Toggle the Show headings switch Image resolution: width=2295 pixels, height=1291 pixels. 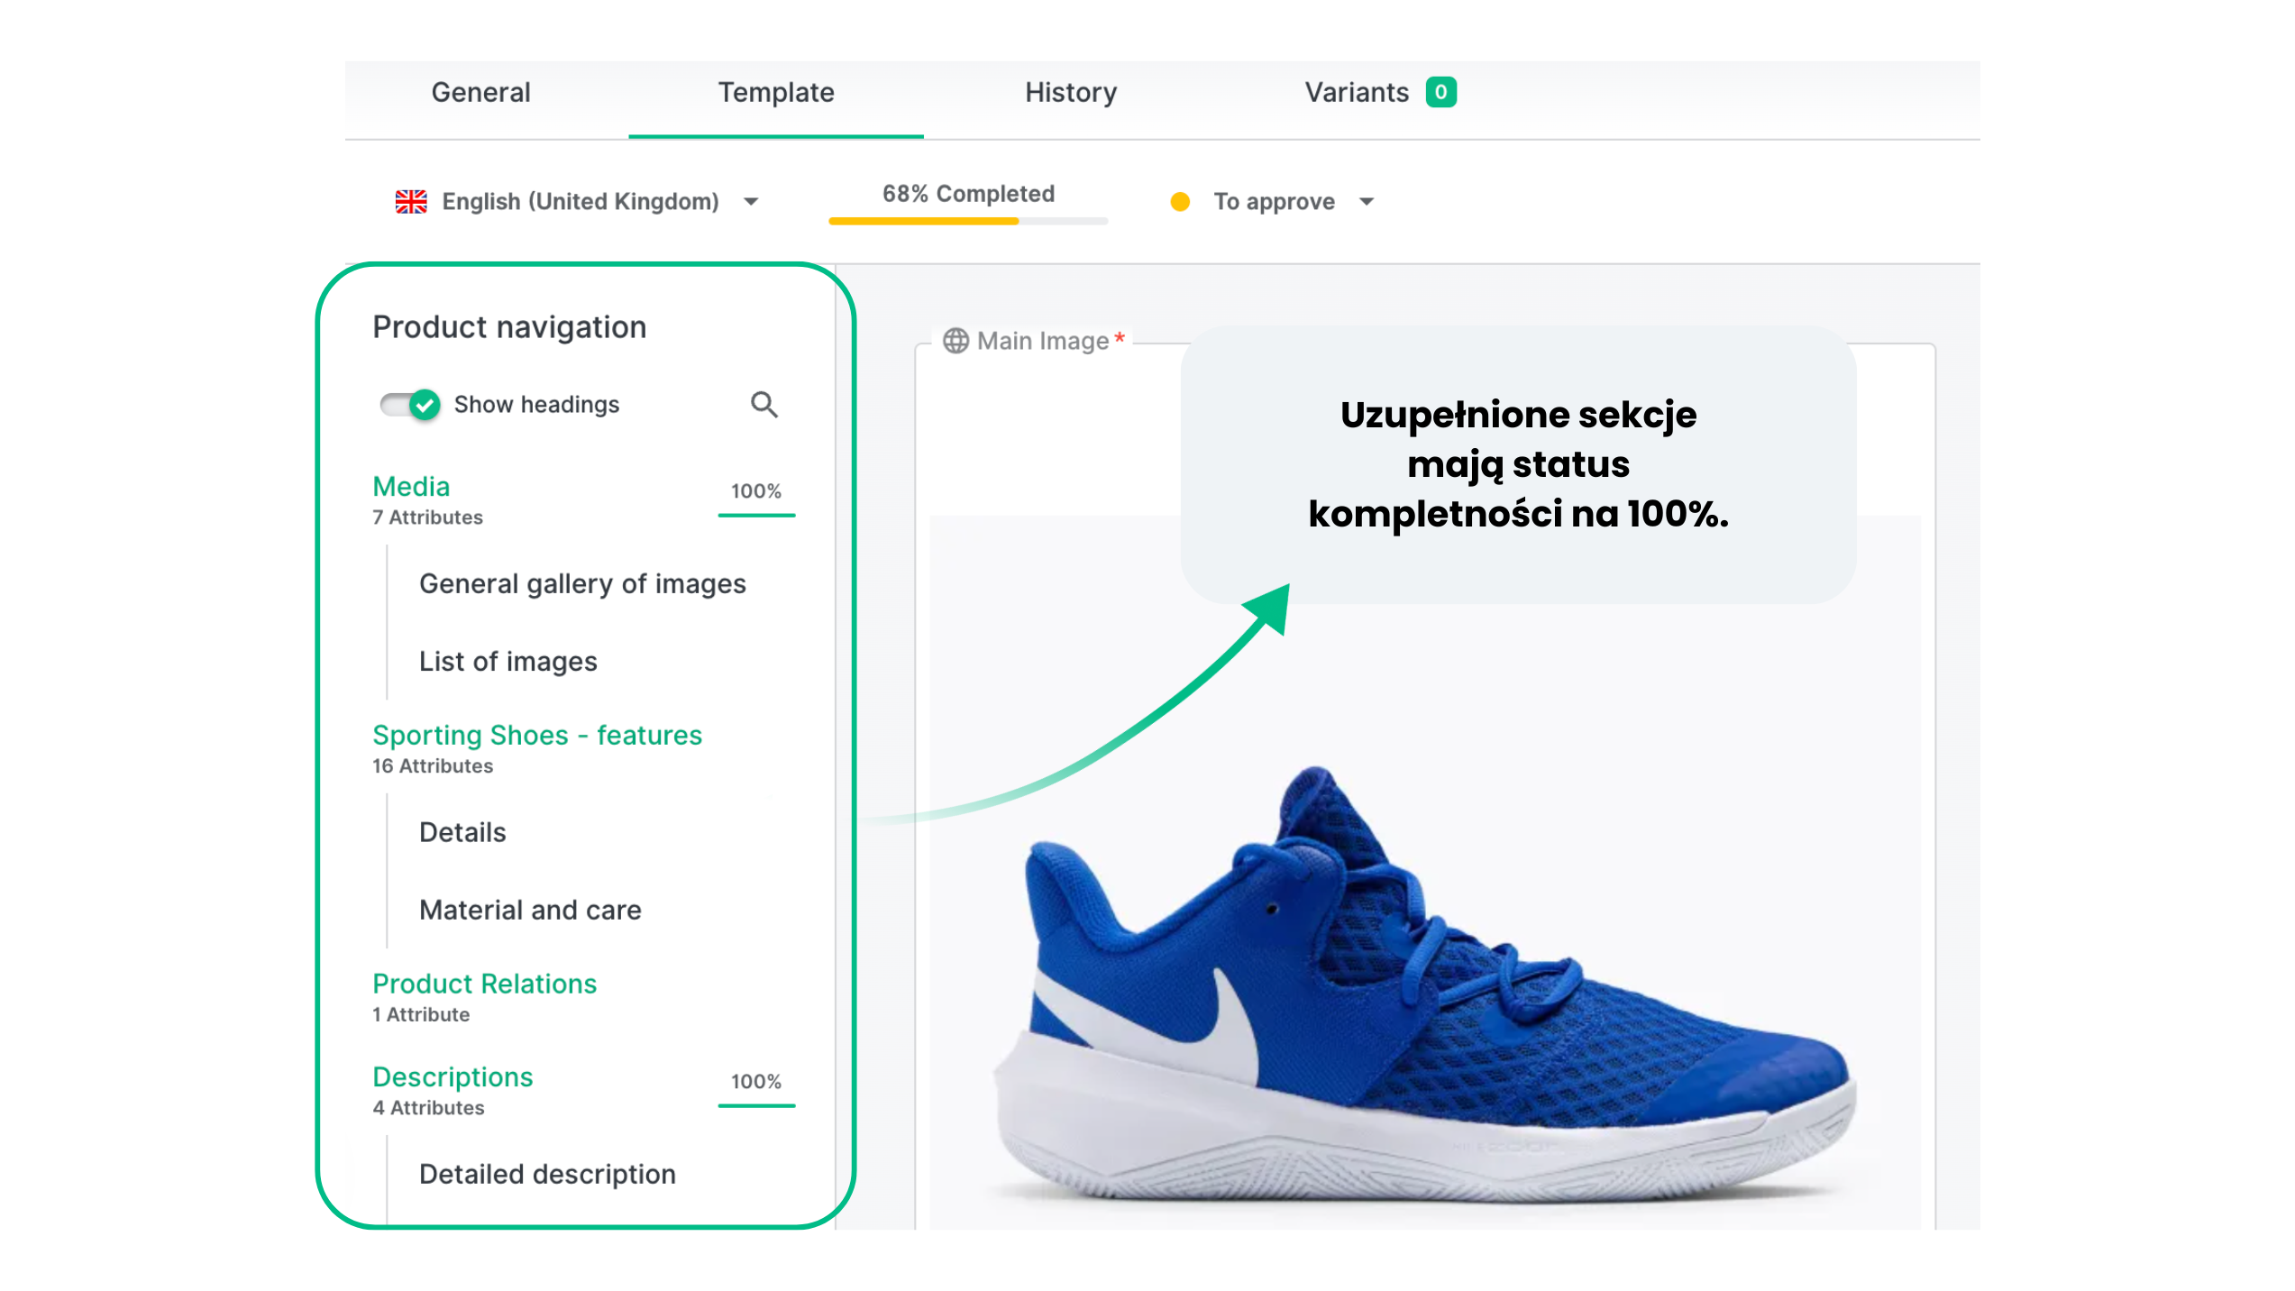pyautogui.click(x=410, y=405)
